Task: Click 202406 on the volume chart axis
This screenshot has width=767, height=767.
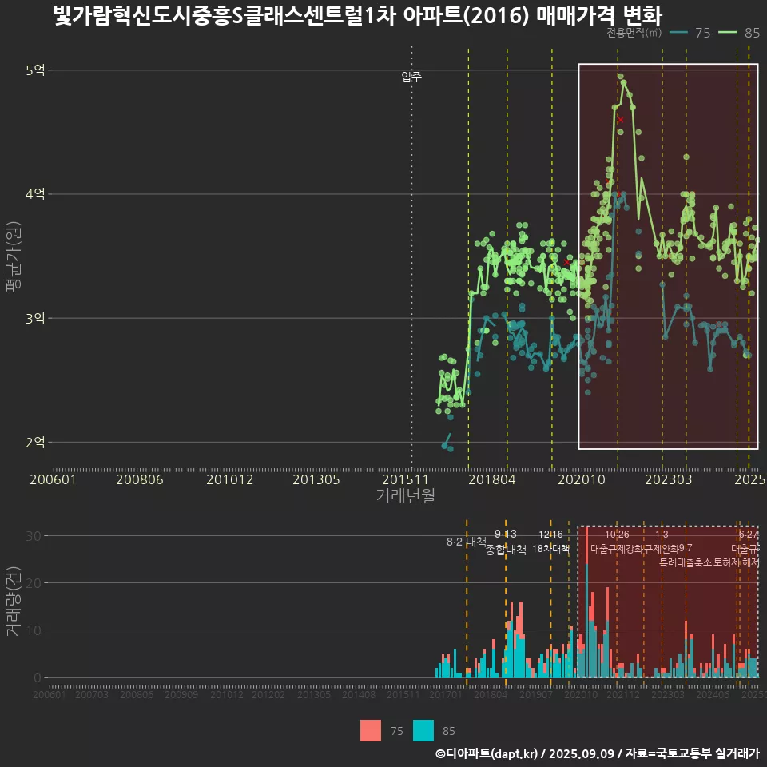Action: pyautogui.click(x=713, y=694)
